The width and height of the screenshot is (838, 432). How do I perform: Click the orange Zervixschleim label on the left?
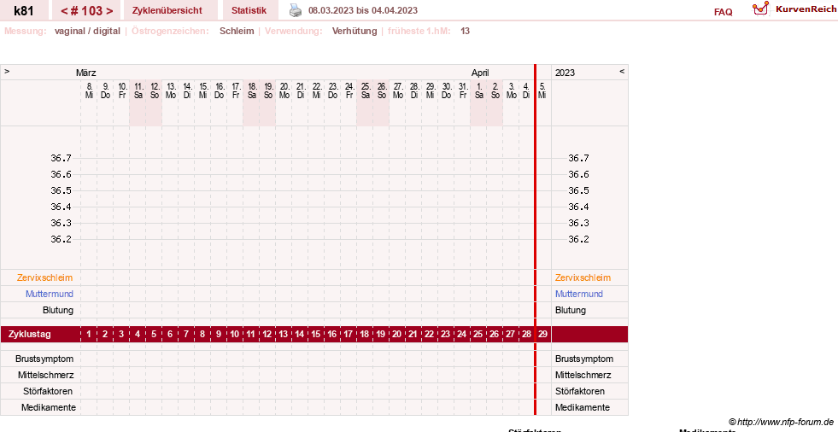[x=45, y=277]
